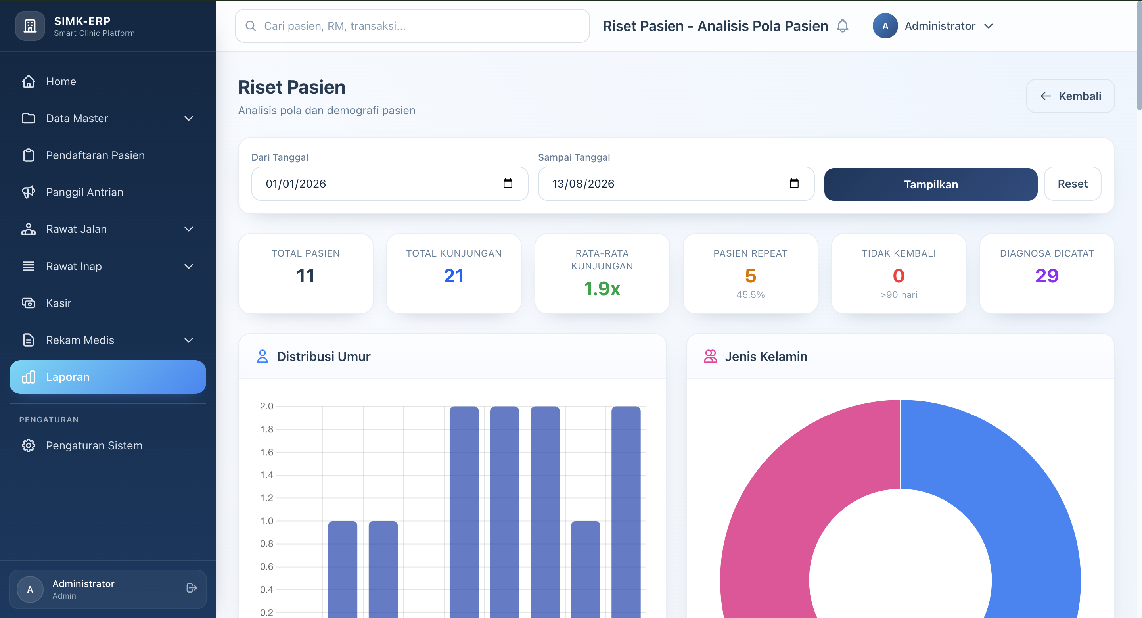
Task: Open the Sampai Tanggal calendar picker icon
Action: (794, 184)
